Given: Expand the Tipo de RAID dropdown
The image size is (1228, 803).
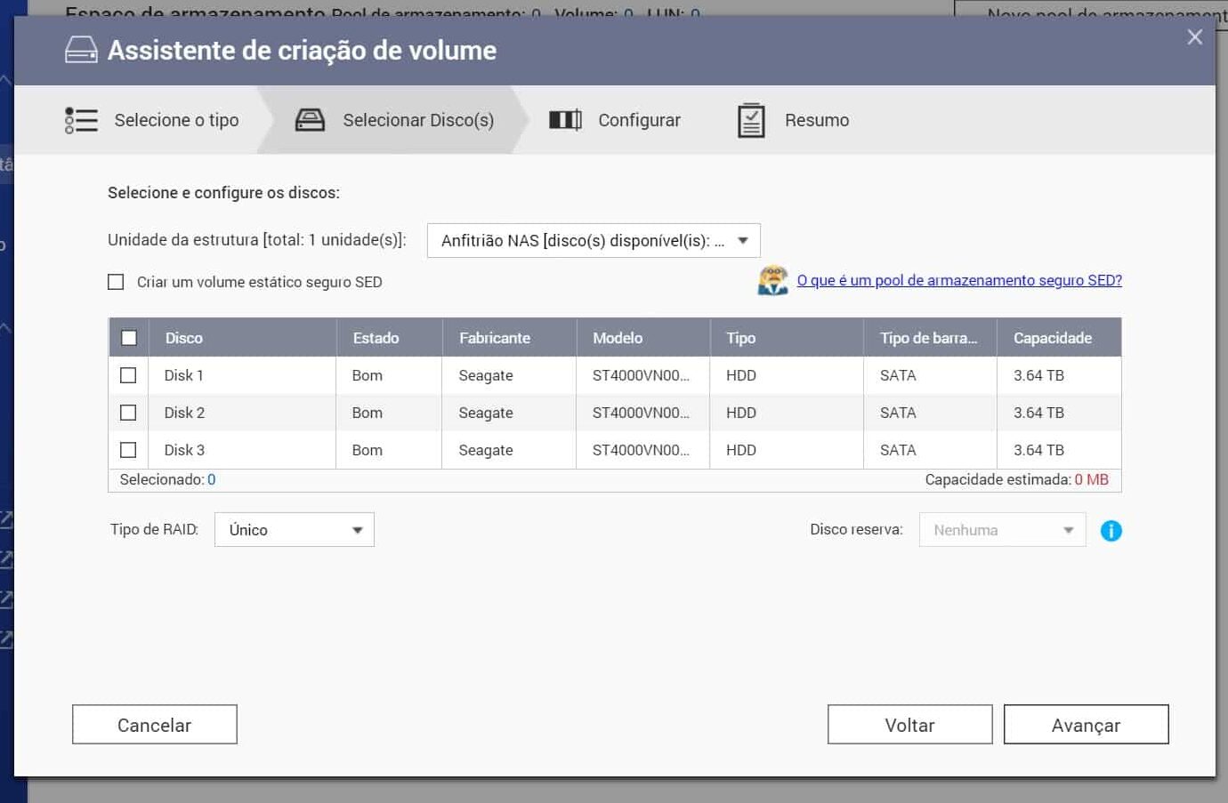Looking at the screenshot, I should point(294,530).
